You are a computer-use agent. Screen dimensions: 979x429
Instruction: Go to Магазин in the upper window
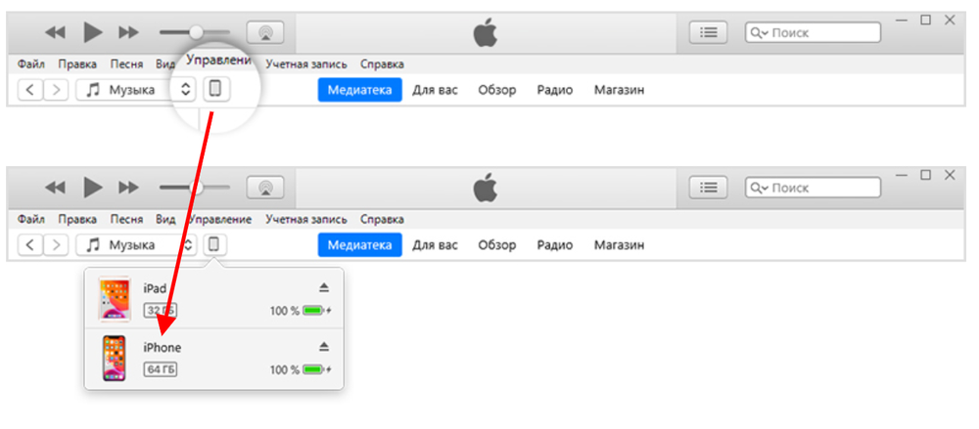[619, 90]
